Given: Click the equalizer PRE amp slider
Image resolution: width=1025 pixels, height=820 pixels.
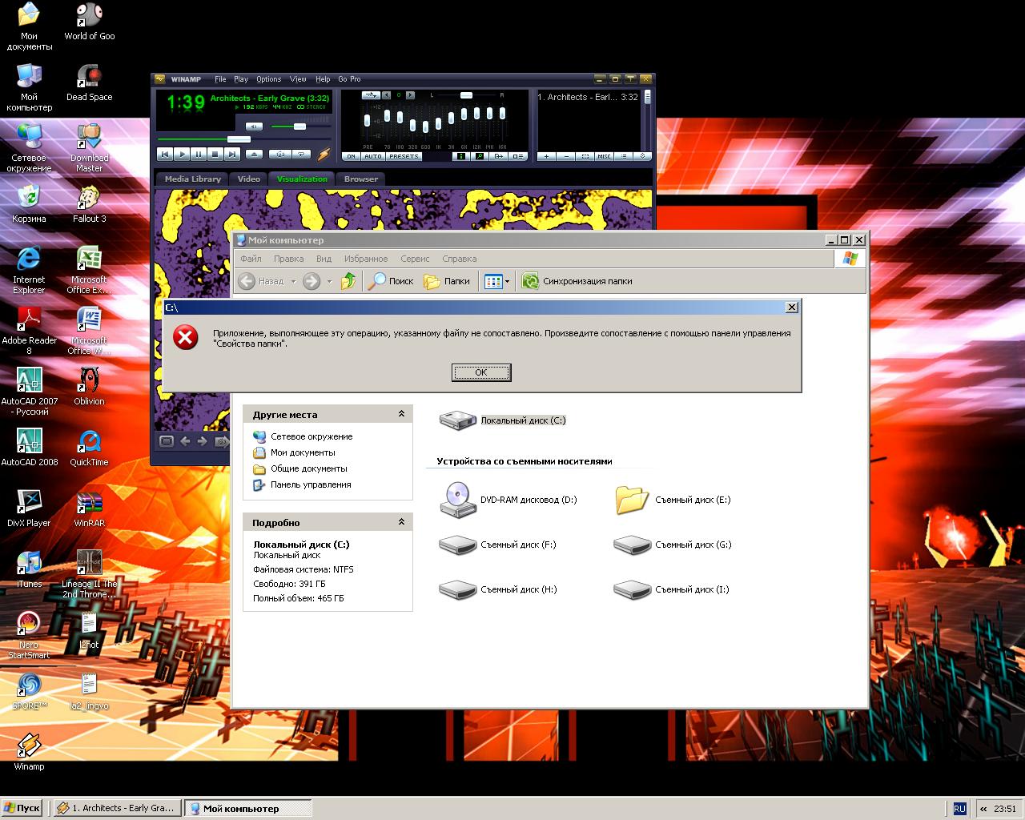Looking at the screenshot, I should [x=368, y=121].
